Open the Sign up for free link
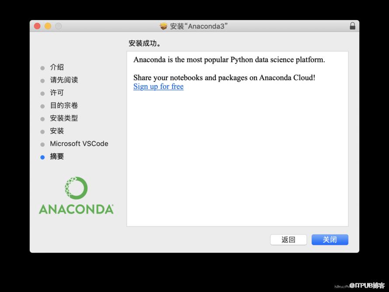This screenshot has width=389, height=292. tap(159, 86)
